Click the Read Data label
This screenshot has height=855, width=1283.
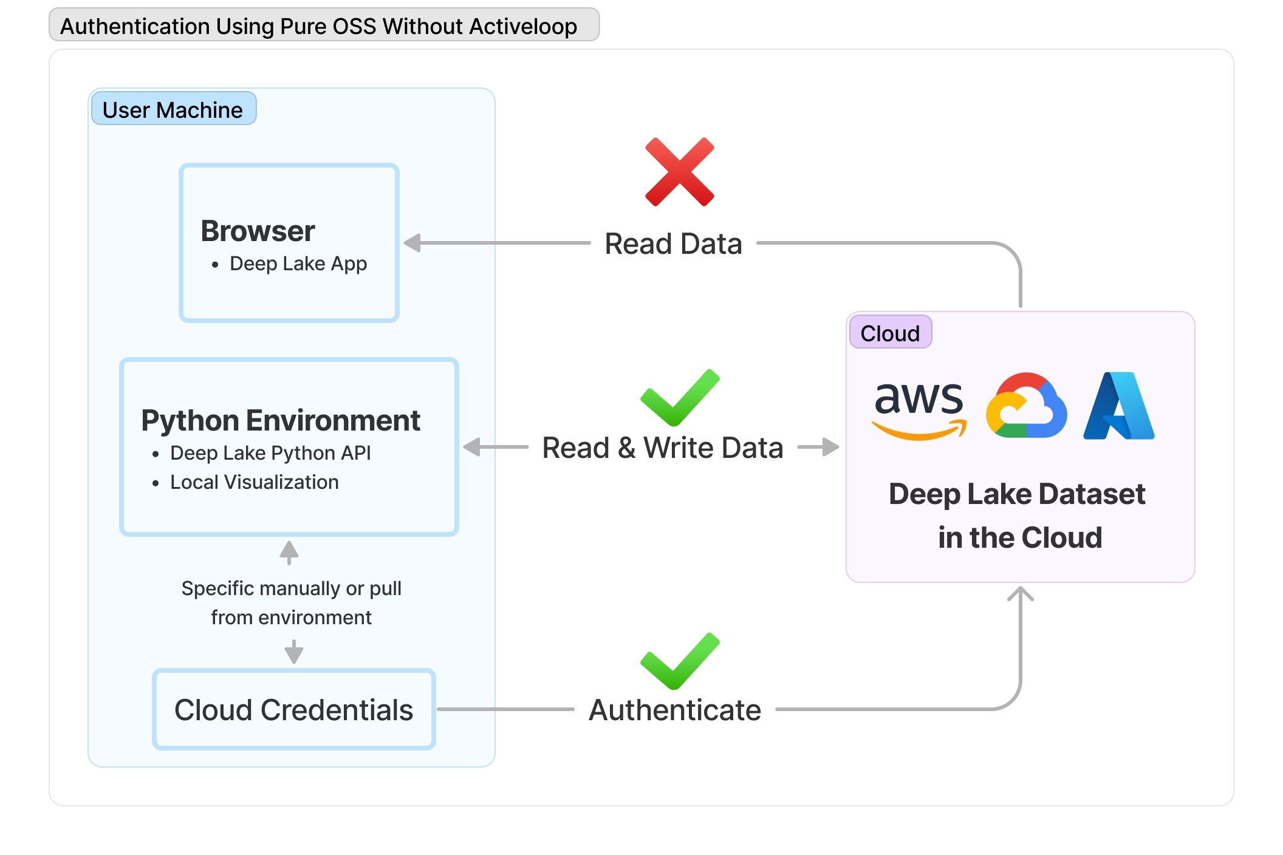coord(673,244)
